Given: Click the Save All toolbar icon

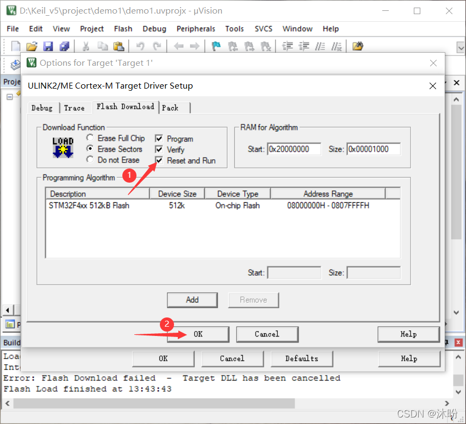Looking at the screenshot, I should (x=64, y=46).
